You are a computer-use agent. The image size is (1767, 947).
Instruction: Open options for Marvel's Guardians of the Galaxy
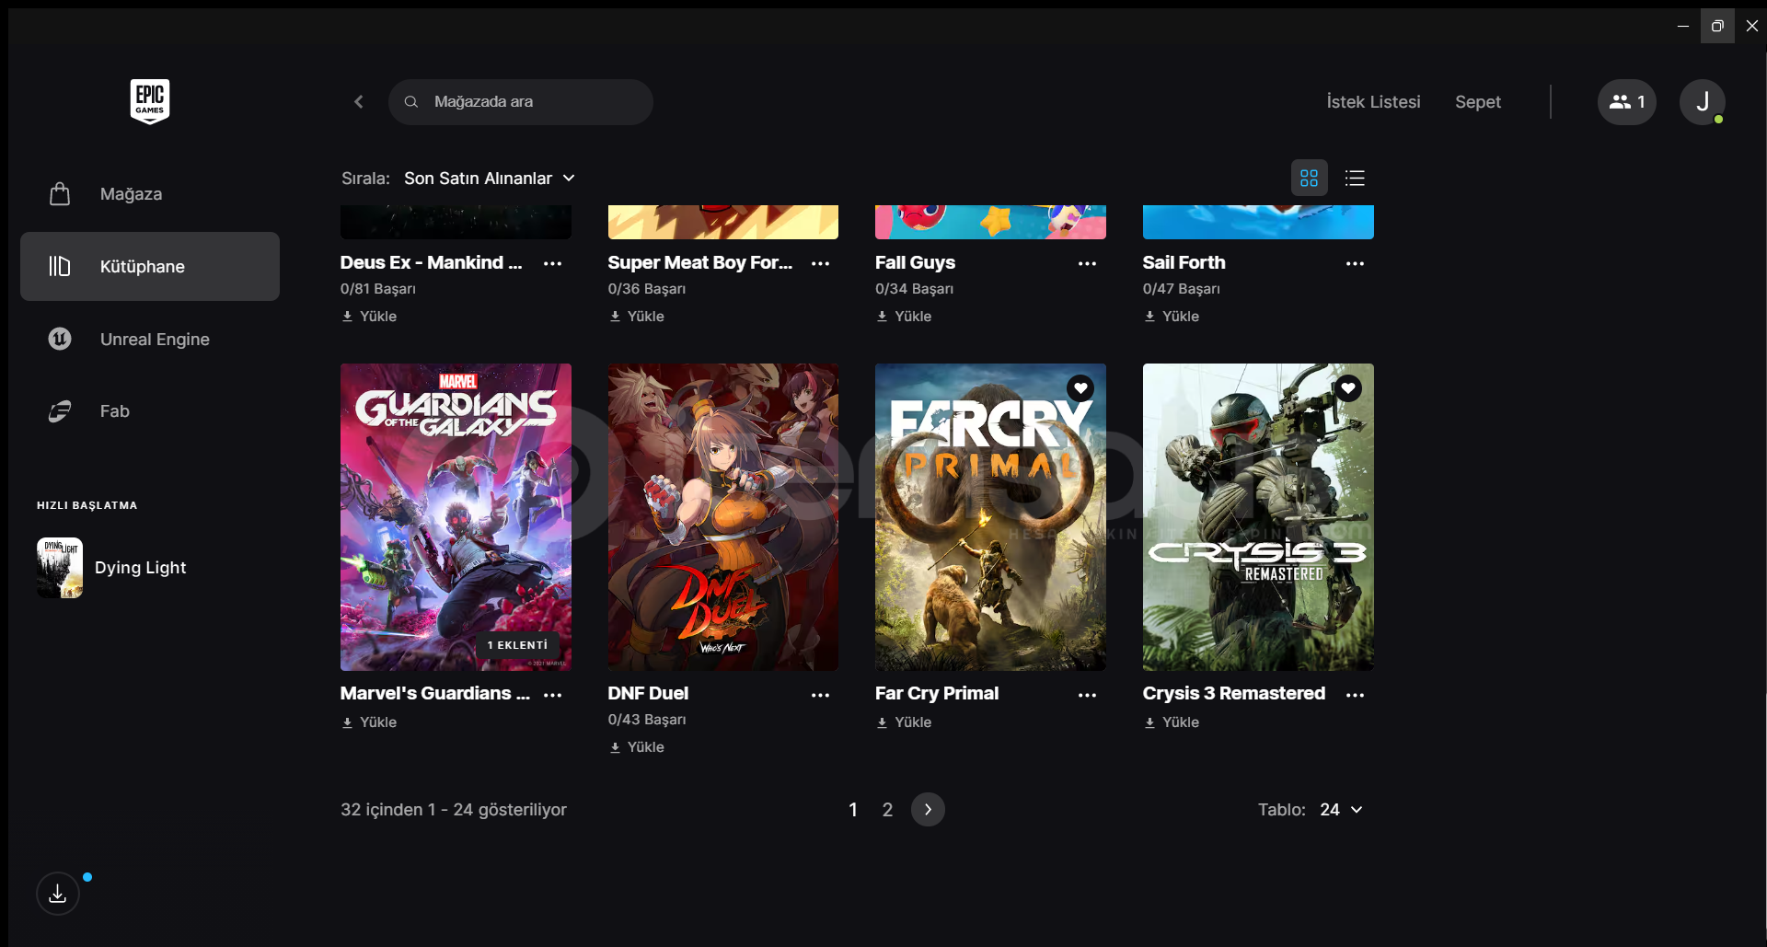click(552, 695)
